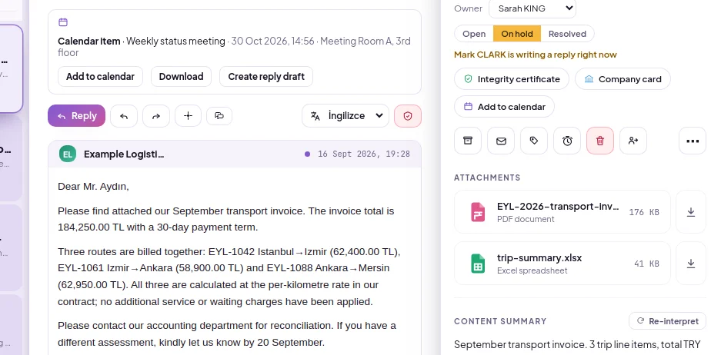Download the EYL-2026 transport invoice PDF
This screenshot has height=355, width=711.
[x=690, y=212]
